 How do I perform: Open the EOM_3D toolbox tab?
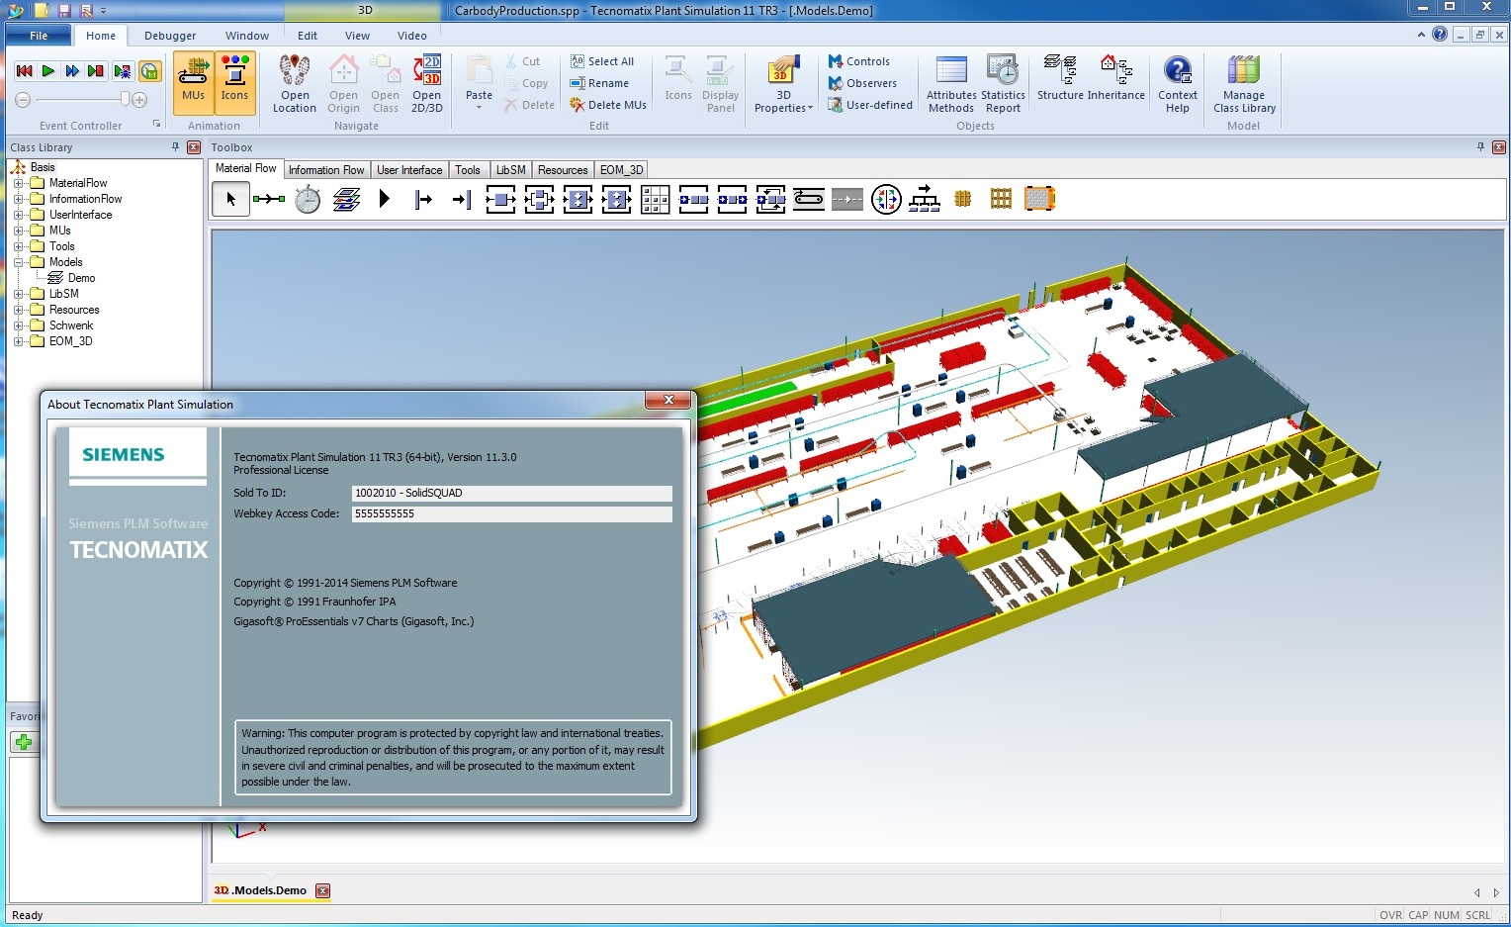tap(621, 170)
